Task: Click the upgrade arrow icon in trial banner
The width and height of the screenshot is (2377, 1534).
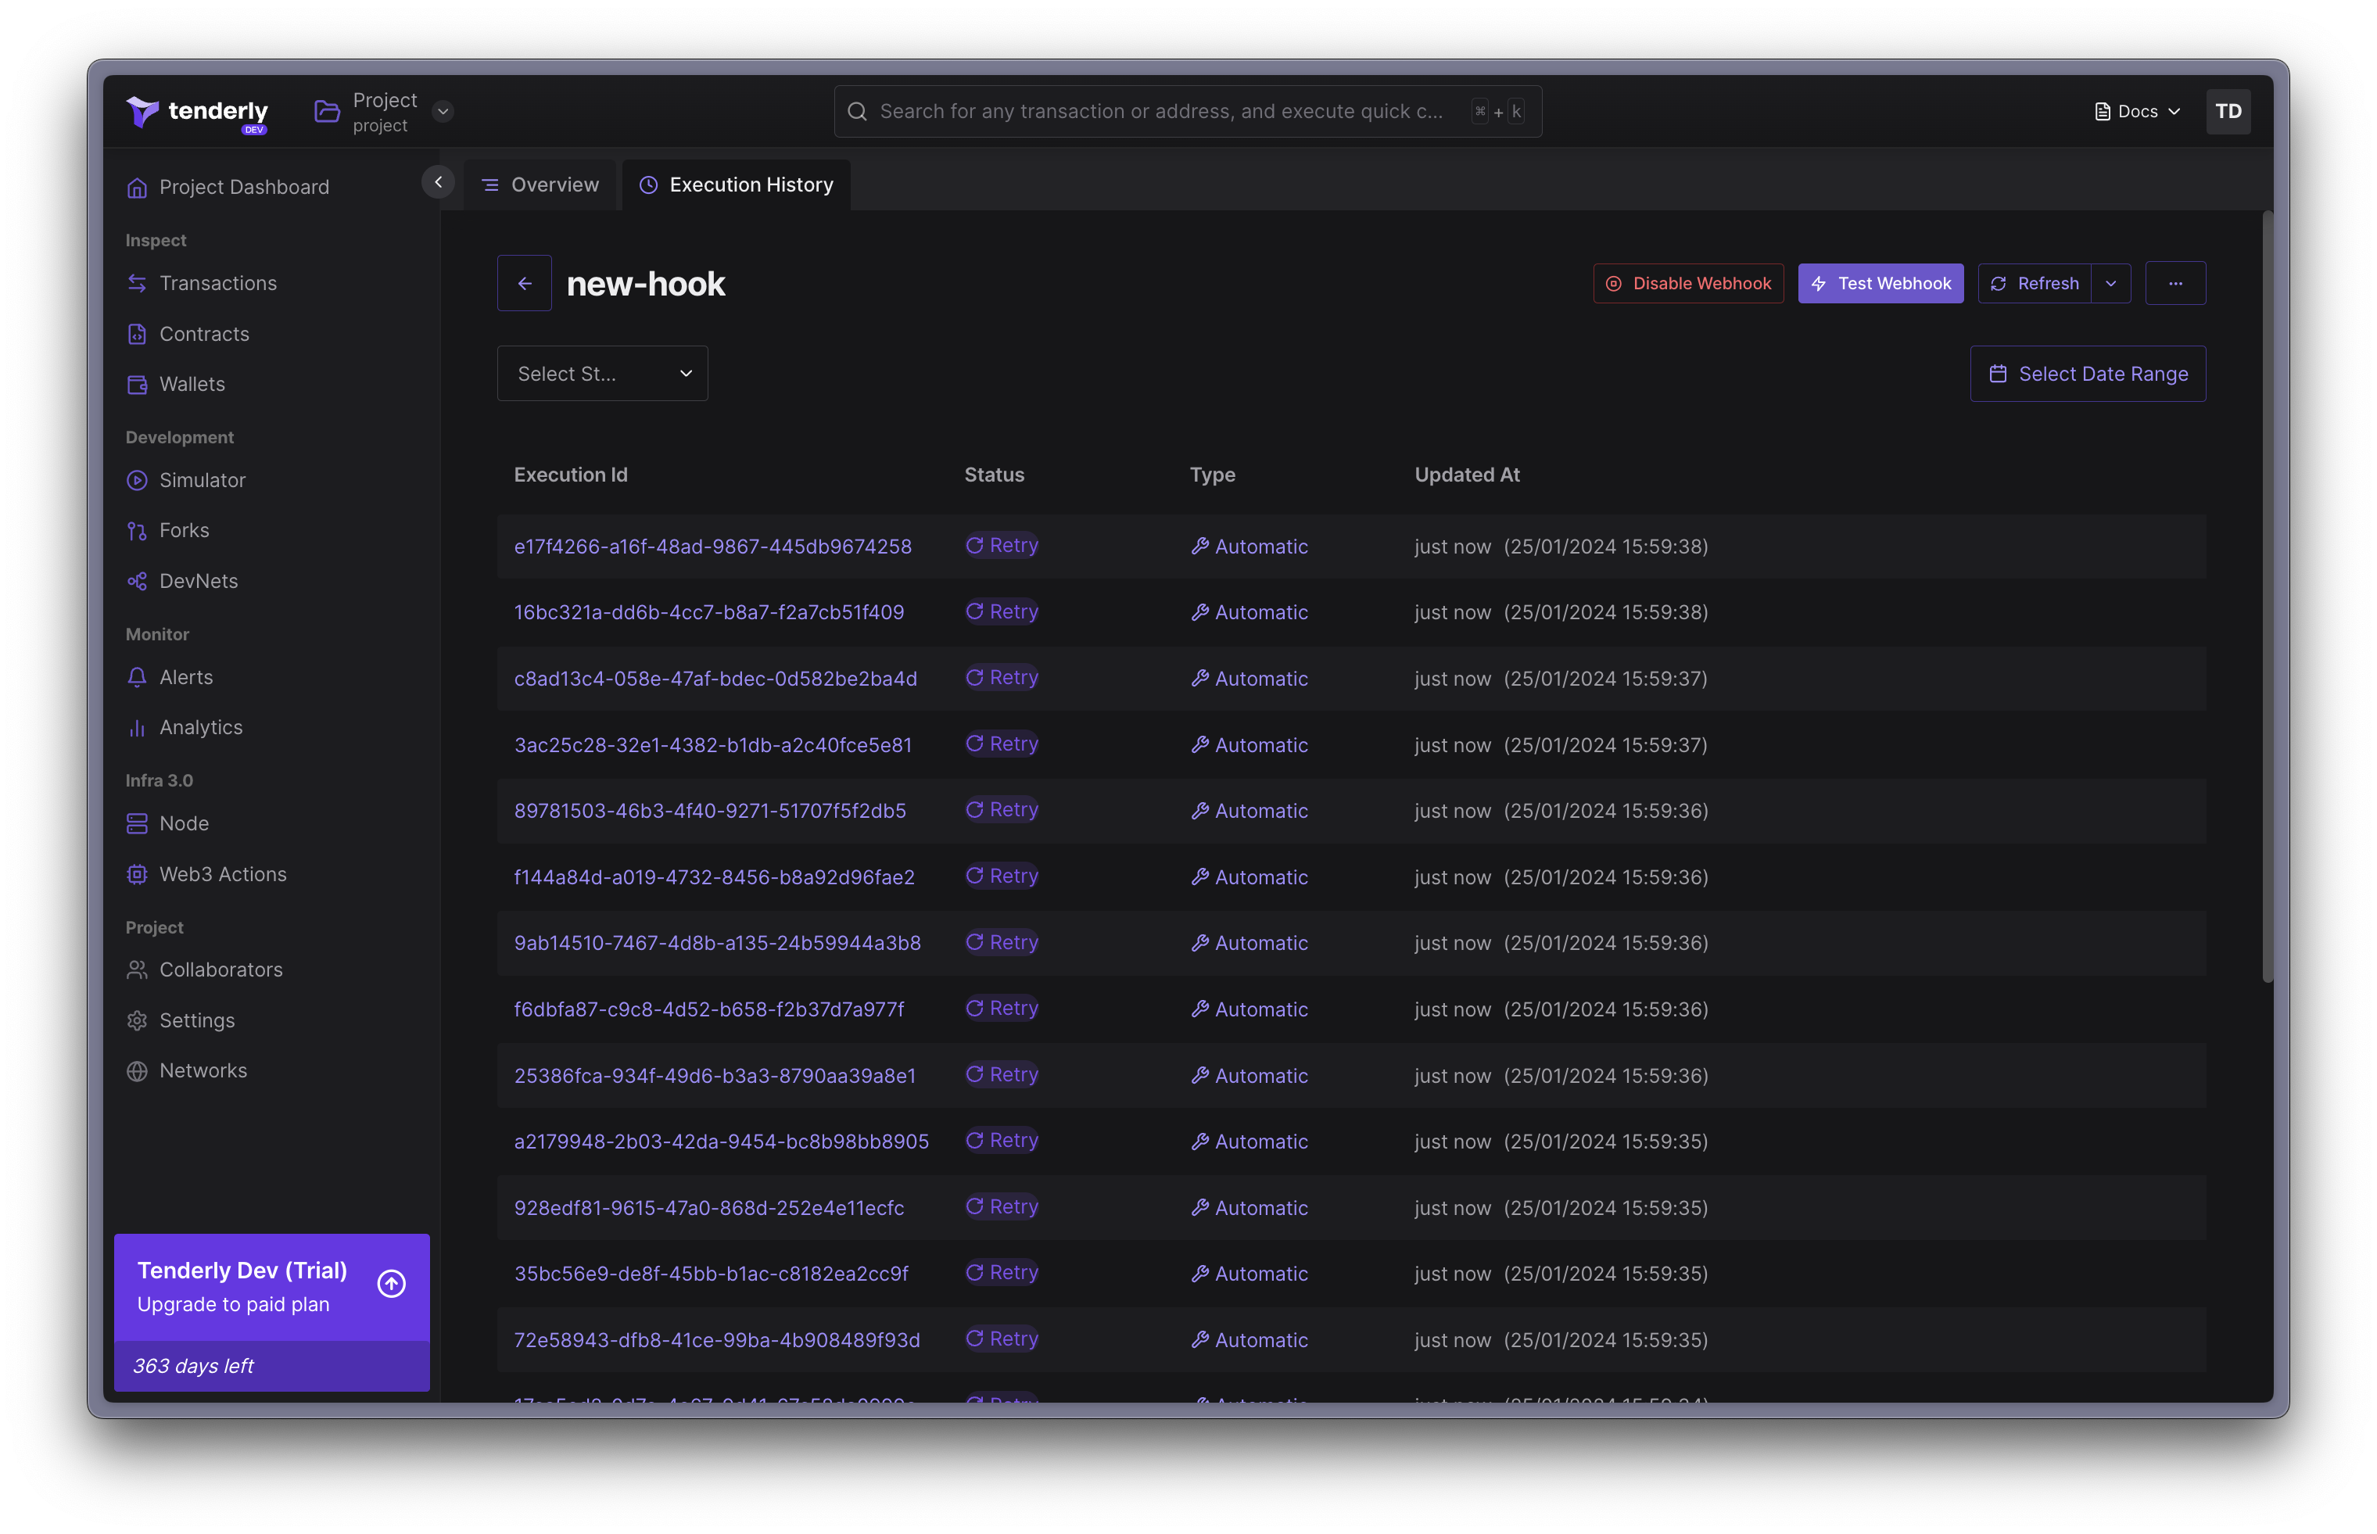Action: (x=392, y=1284)
